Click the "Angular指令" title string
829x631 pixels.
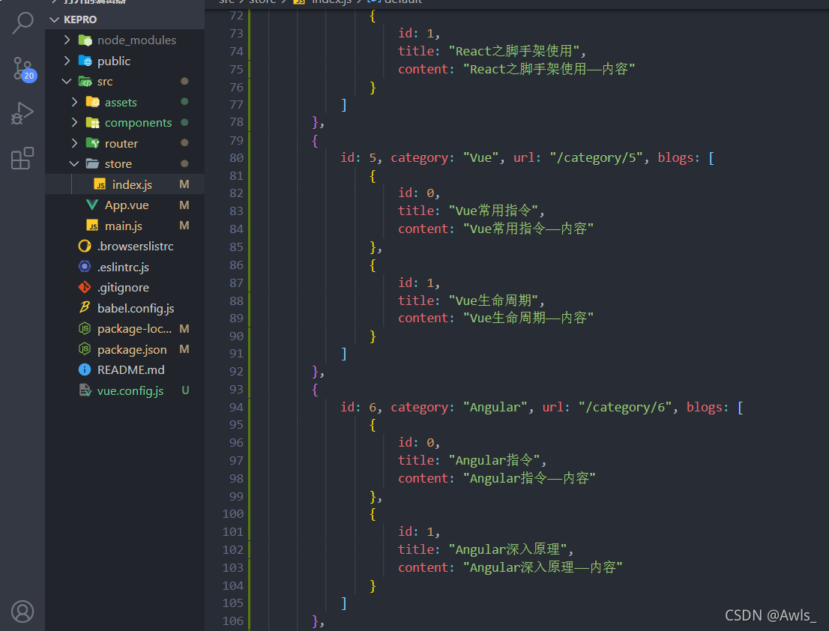pyautogui.click(x=495, y=460)
